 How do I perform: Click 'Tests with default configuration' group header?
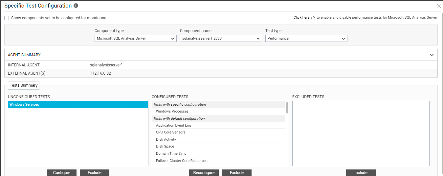click(219, 118)
